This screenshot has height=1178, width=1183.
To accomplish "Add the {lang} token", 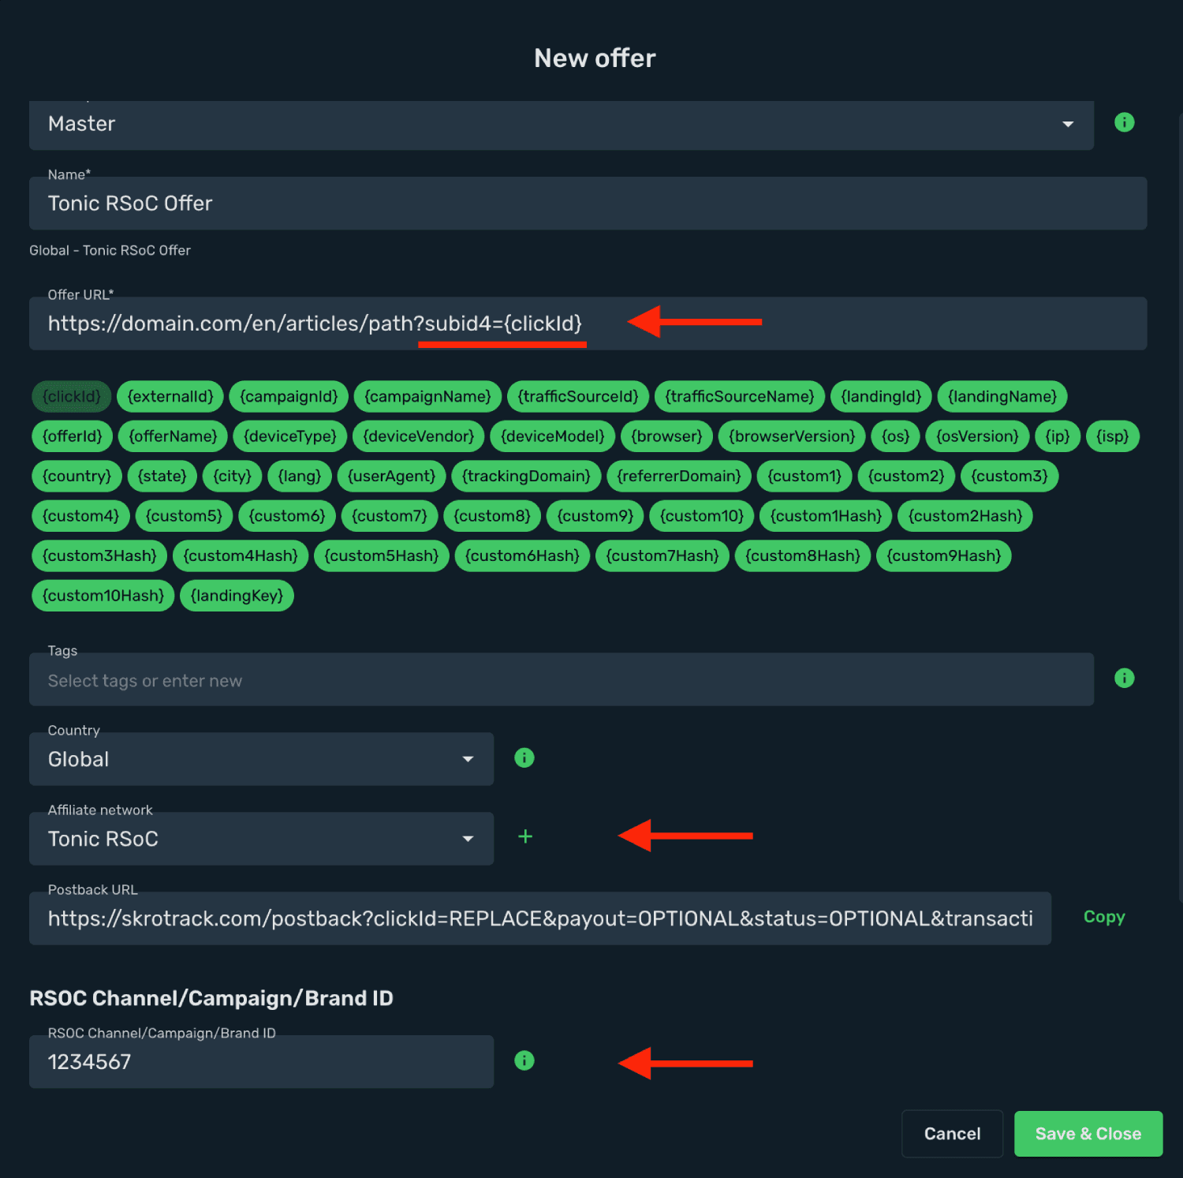I will pyautogui.click(x=300, y=476).
